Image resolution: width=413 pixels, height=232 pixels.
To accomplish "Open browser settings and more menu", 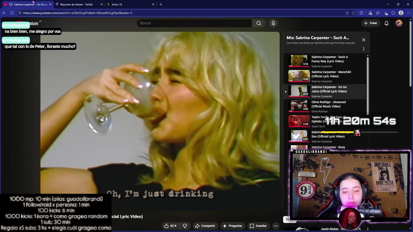I will pyautogui.click(x=408, y=13).
